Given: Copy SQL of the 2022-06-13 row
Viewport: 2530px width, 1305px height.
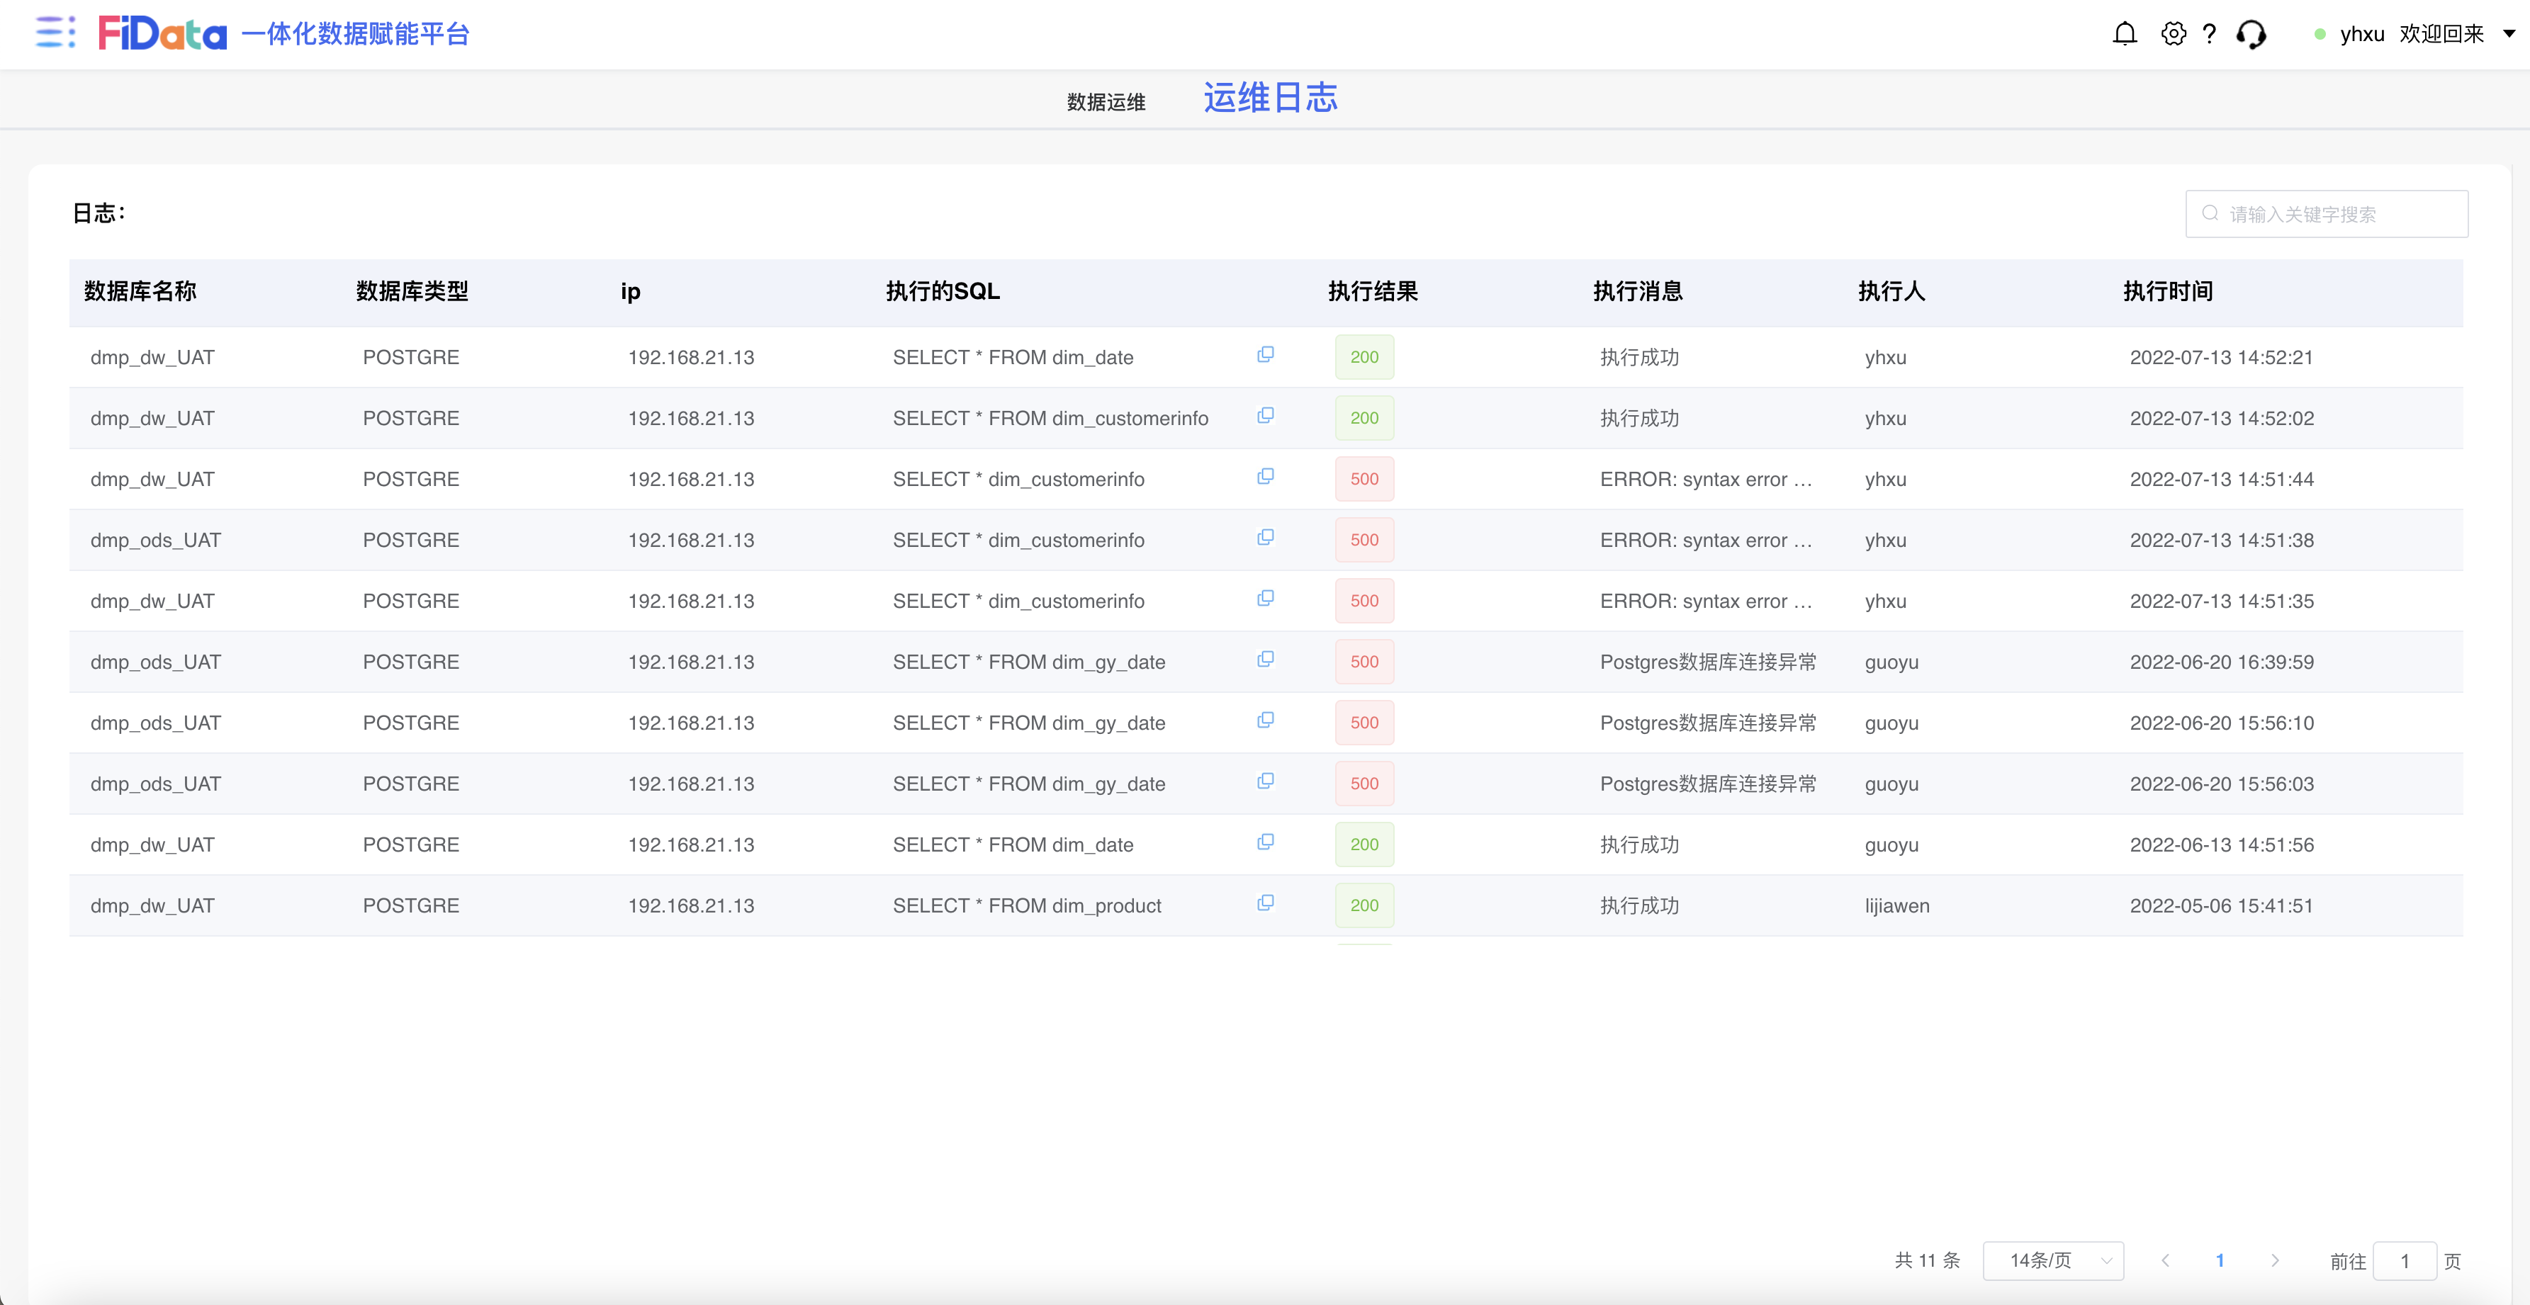Looking at the screenshot, I should (1265, 842).
